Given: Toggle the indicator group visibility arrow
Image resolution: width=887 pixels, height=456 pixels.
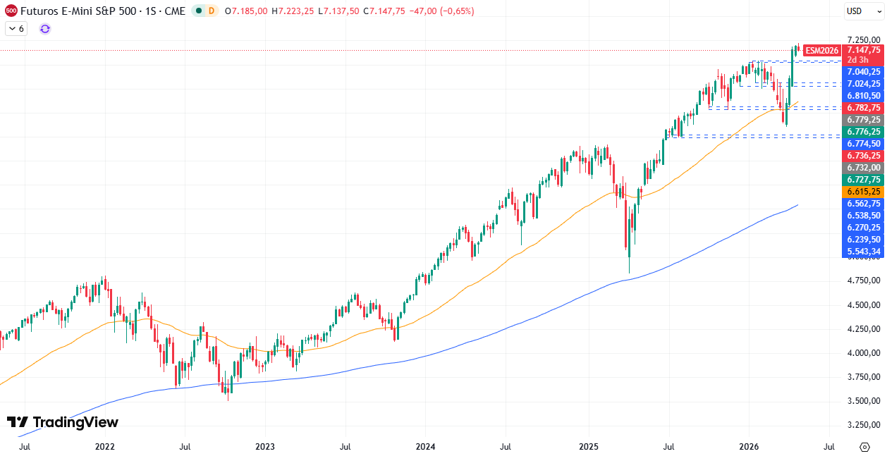Looking at the screenshot, I should tap(14, 29).
